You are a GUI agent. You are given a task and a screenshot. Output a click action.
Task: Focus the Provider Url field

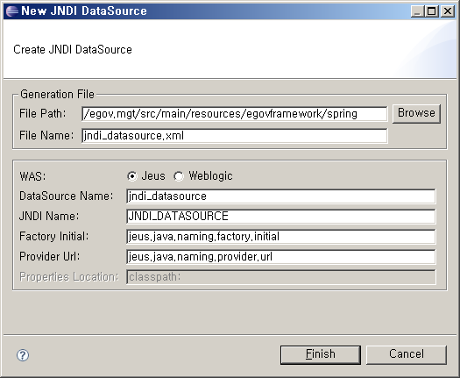click(x=281, y=257)
